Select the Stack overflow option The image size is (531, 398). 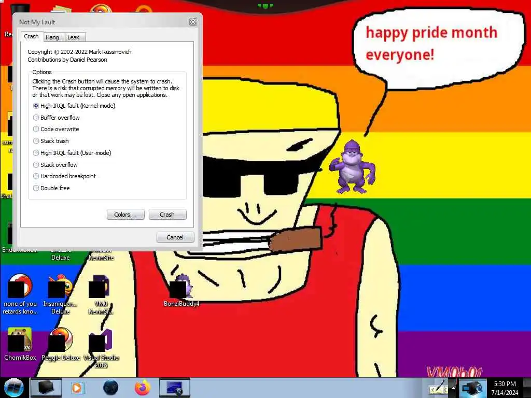[x=55, y=165]
